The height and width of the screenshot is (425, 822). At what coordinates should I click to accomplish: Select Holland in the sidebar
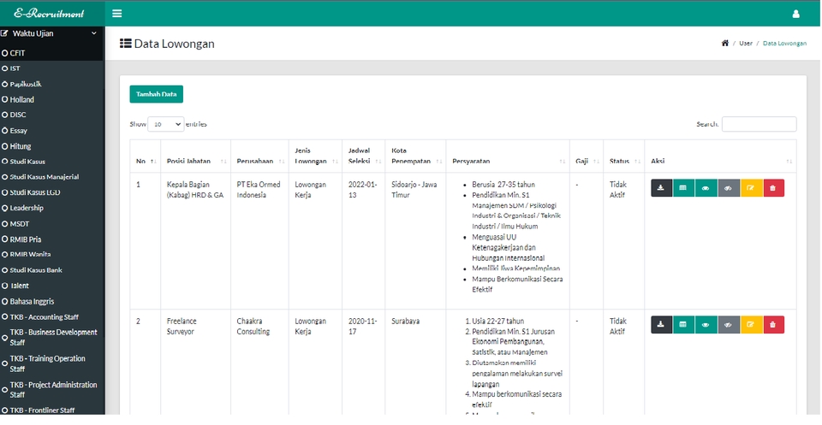coord(52,99)
